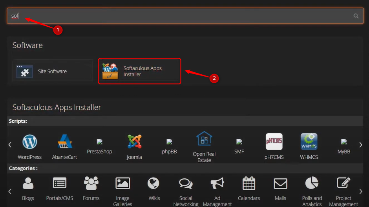Select the pH7CMS logo icon
The height and width of the screenshot is (207, 369).
pyautogui.click(x=274, y=141)
